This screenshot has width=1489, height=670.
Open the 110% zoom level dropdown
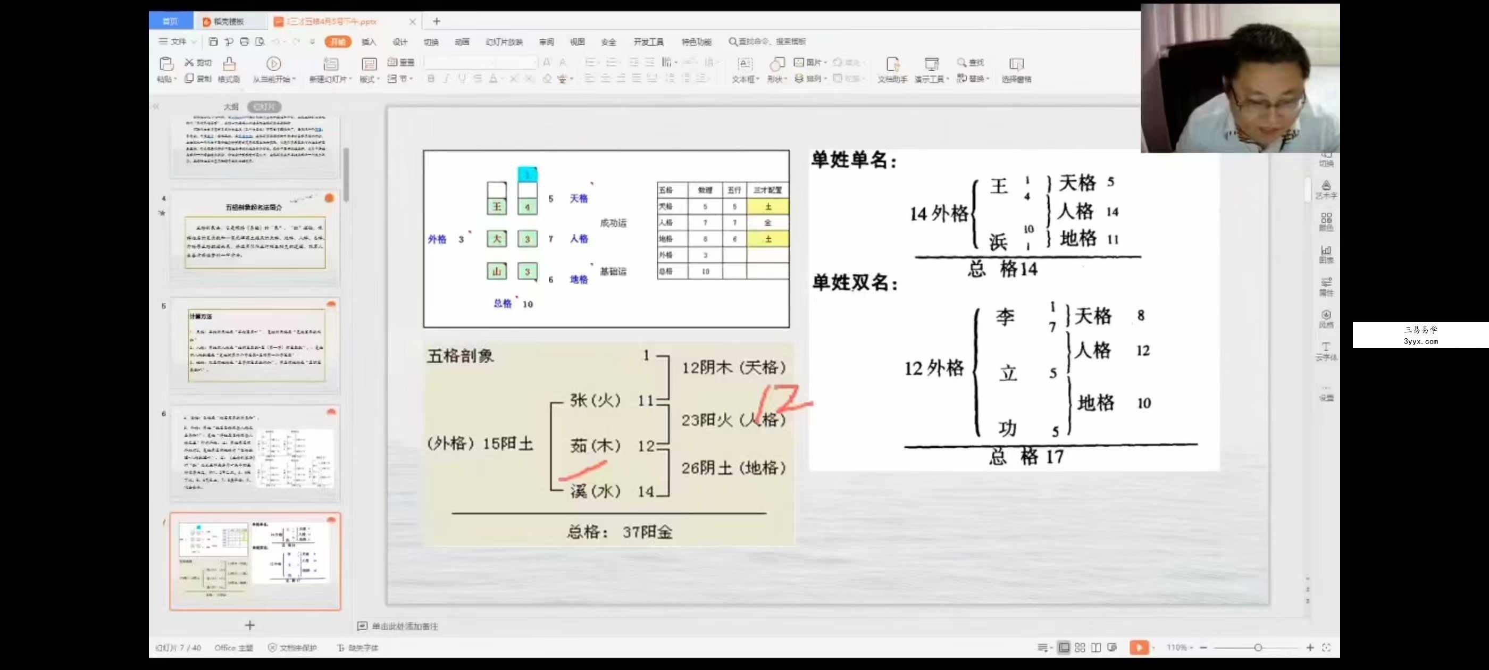1179,648
